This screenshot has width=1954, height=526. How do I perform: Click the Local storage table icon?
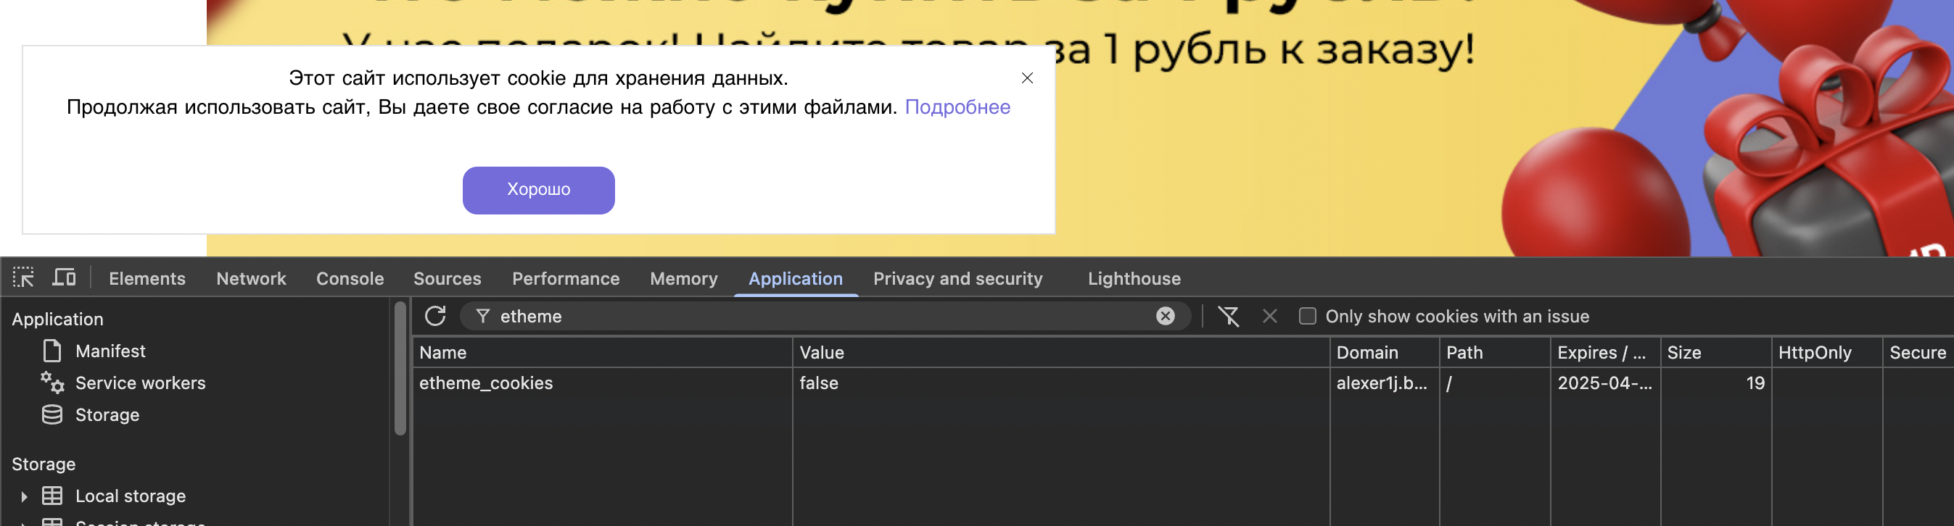[x=52, y=496]
